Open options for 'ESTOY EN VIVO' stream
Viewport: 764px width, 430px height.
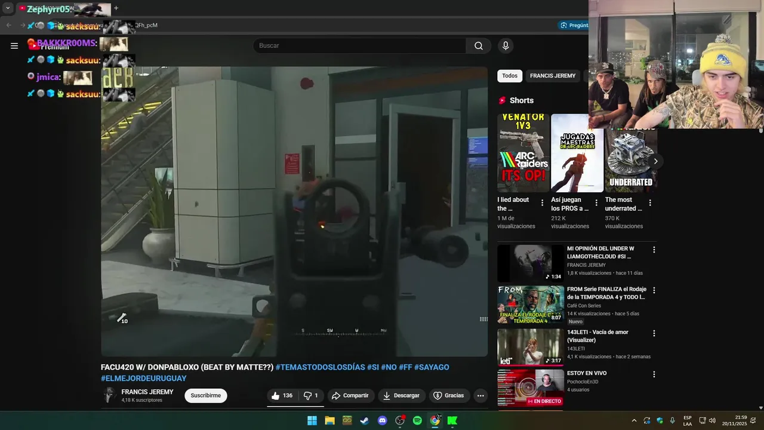pos(654,374)
